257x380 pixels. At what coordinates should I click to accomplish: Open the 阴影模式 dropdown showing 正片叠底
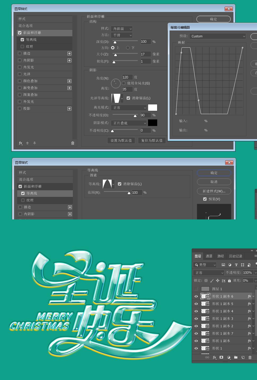point(129,123)
